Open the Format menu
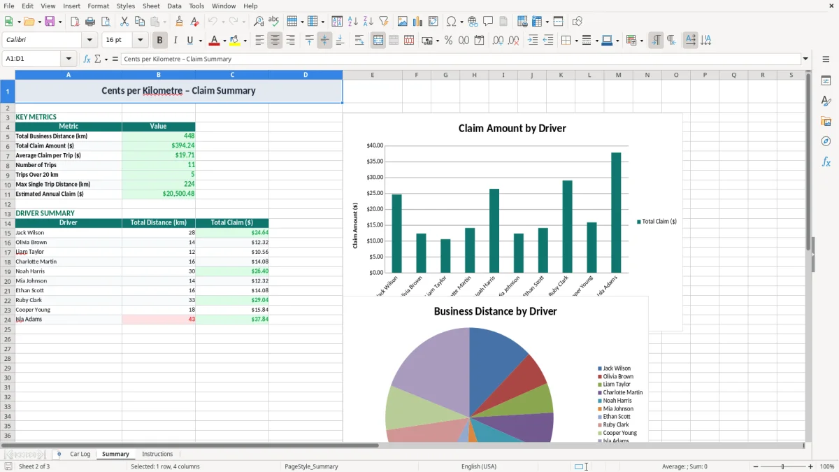This screenshot has width=839, height=472. (98, 6)
